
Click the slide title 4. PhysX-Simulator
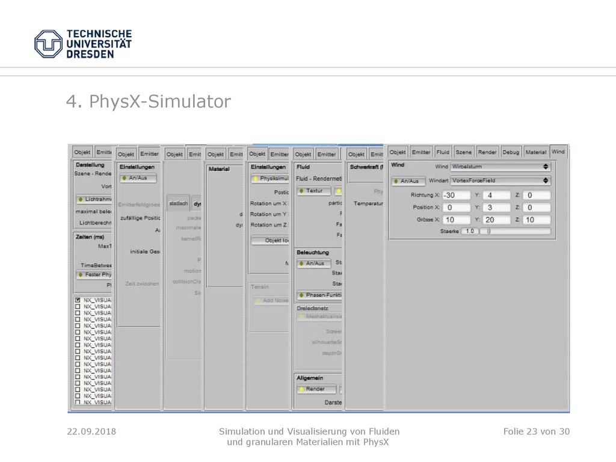point(149,101)
